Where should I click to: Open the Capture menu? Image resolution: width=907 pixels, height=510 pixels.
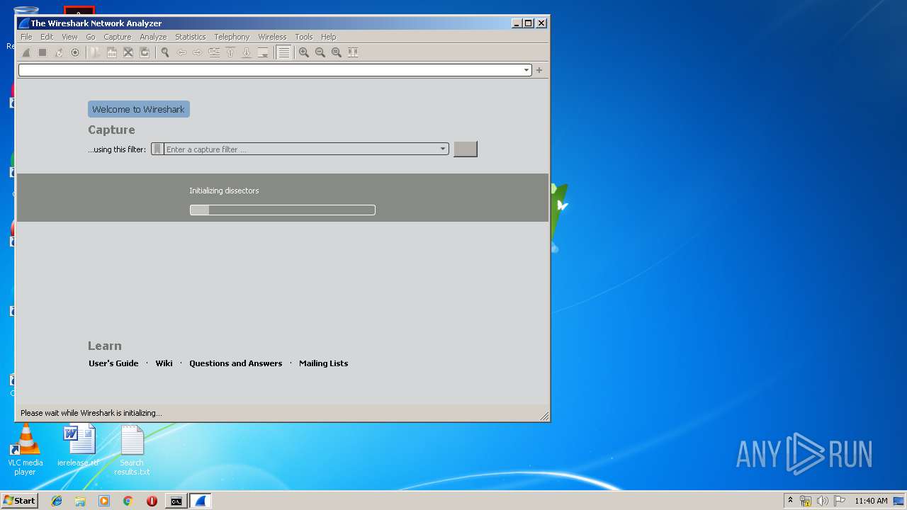[x=118, y=37]
